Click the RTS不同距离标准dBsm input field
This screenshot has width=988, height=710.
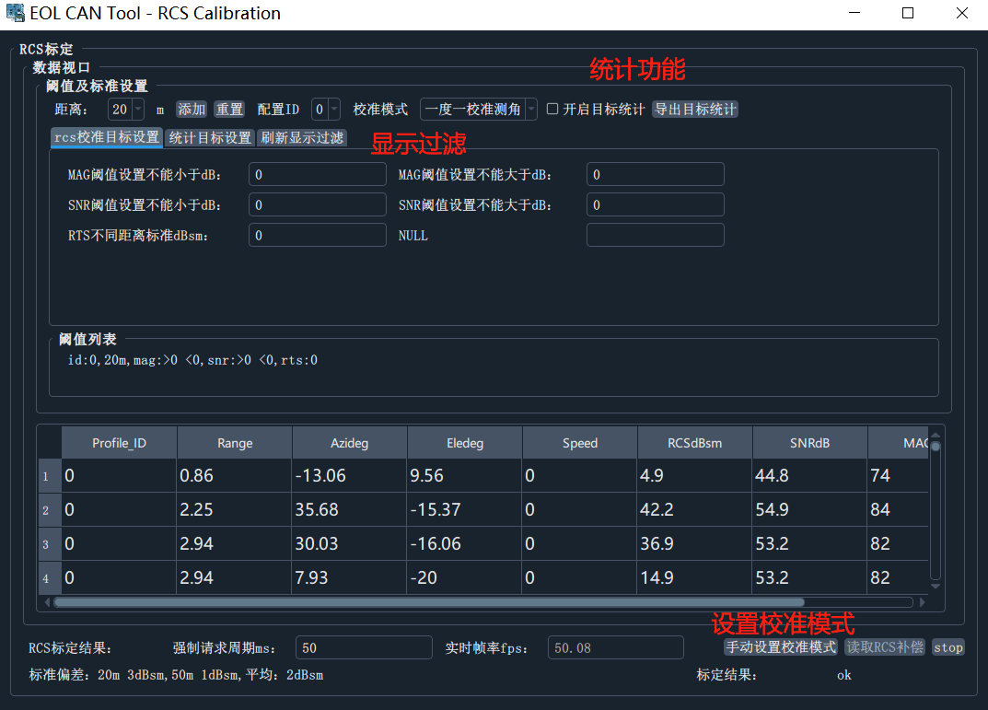(x=317, y=235)
